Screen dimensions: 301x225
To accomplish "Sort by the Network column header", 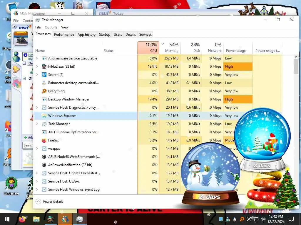I will pyautogui.click(x=213, y=48).
